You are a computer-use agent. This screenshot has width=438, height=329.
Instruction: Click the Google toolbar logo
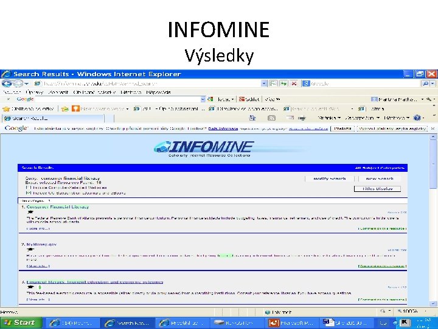[x=25, y=99]
